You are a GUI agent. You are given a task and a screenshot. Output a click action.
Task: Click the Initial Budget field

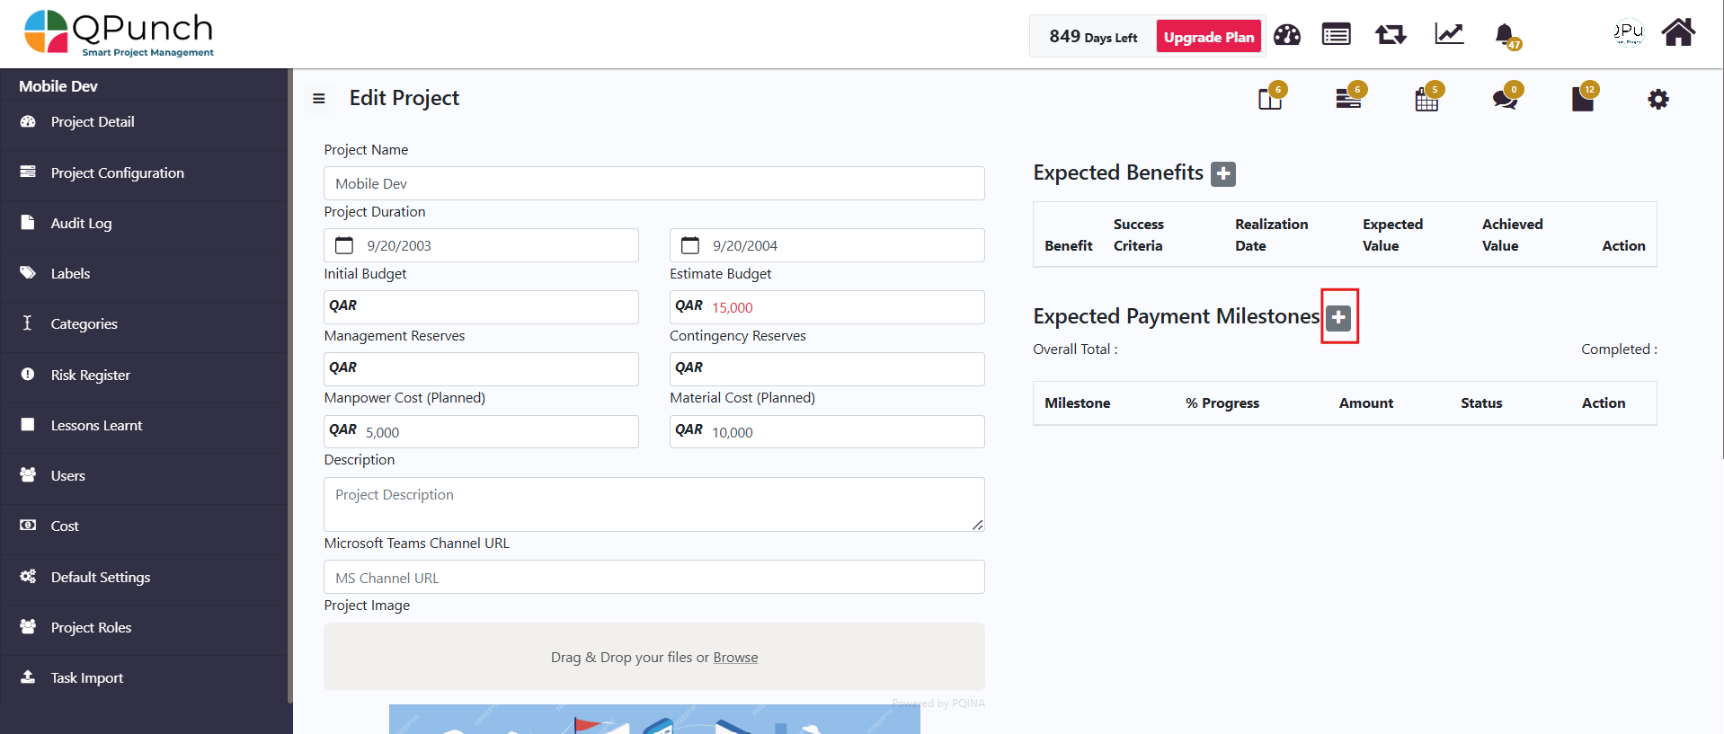coord(481,307)
